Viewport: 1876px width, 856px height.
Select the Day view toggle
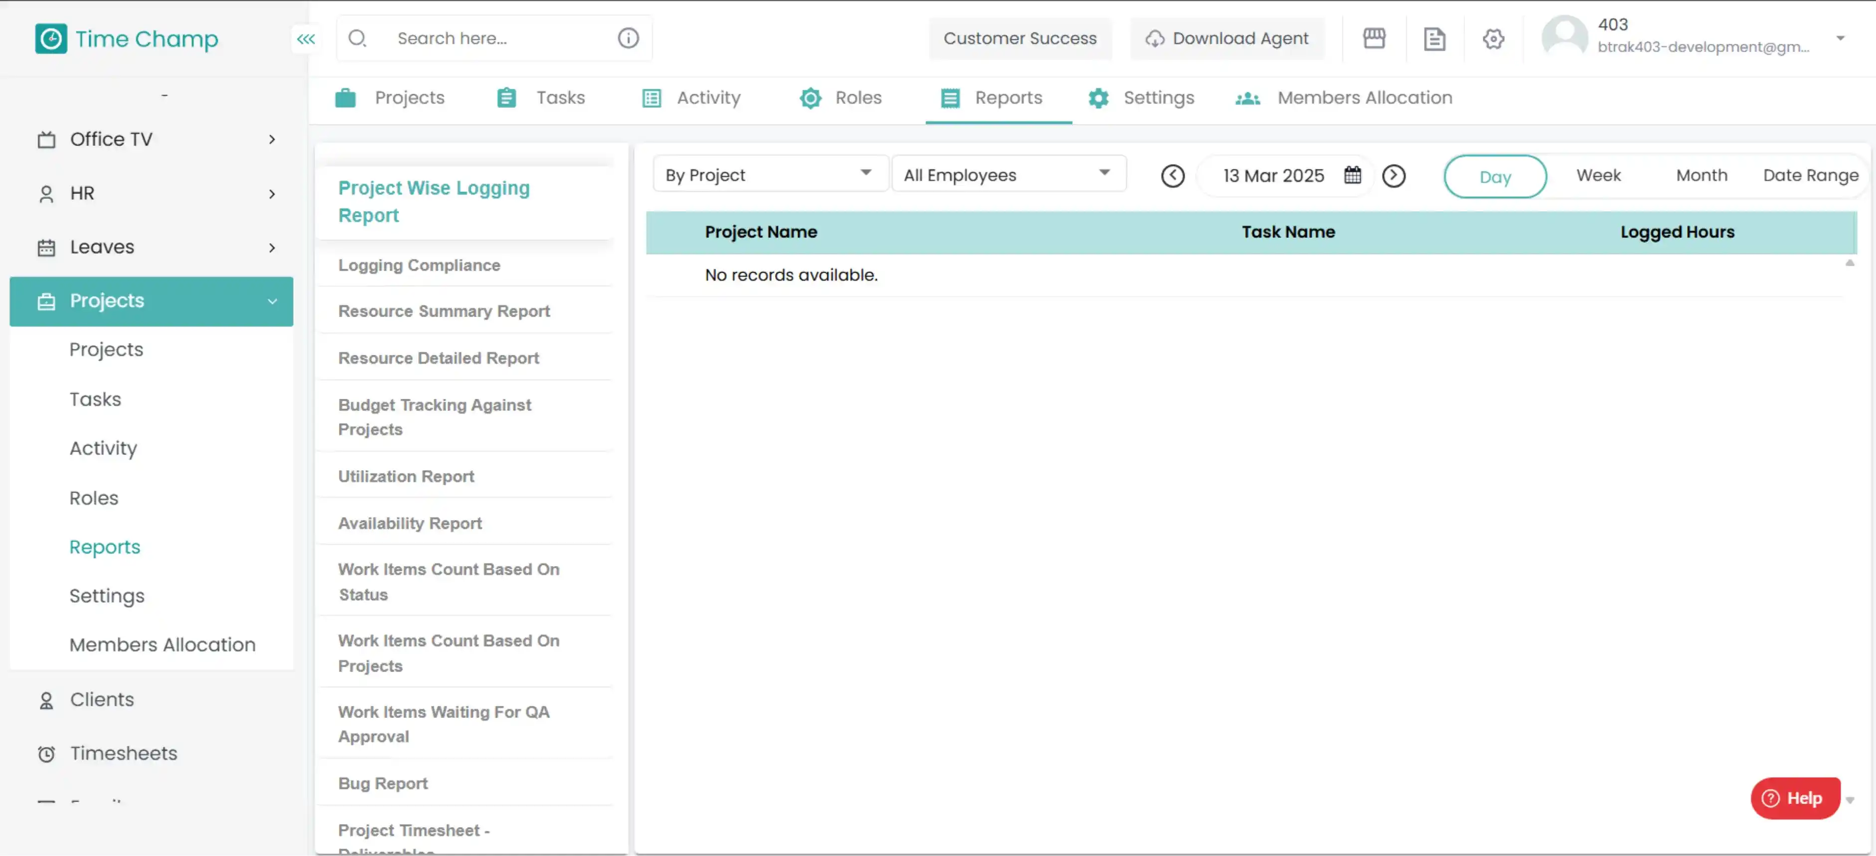[1495, 176]
